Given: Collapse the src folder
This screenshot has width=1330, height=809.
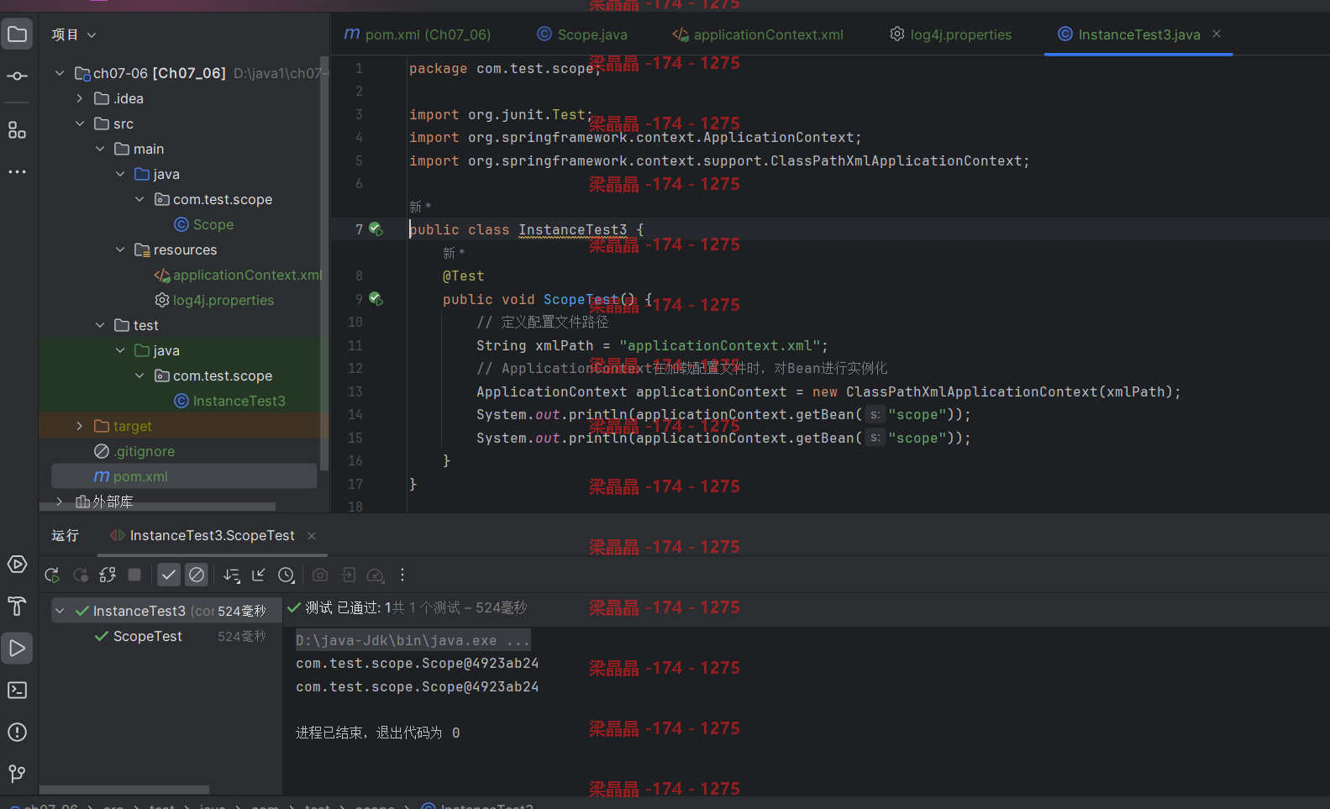Looking at the screenshot, I should coord(80,123).
